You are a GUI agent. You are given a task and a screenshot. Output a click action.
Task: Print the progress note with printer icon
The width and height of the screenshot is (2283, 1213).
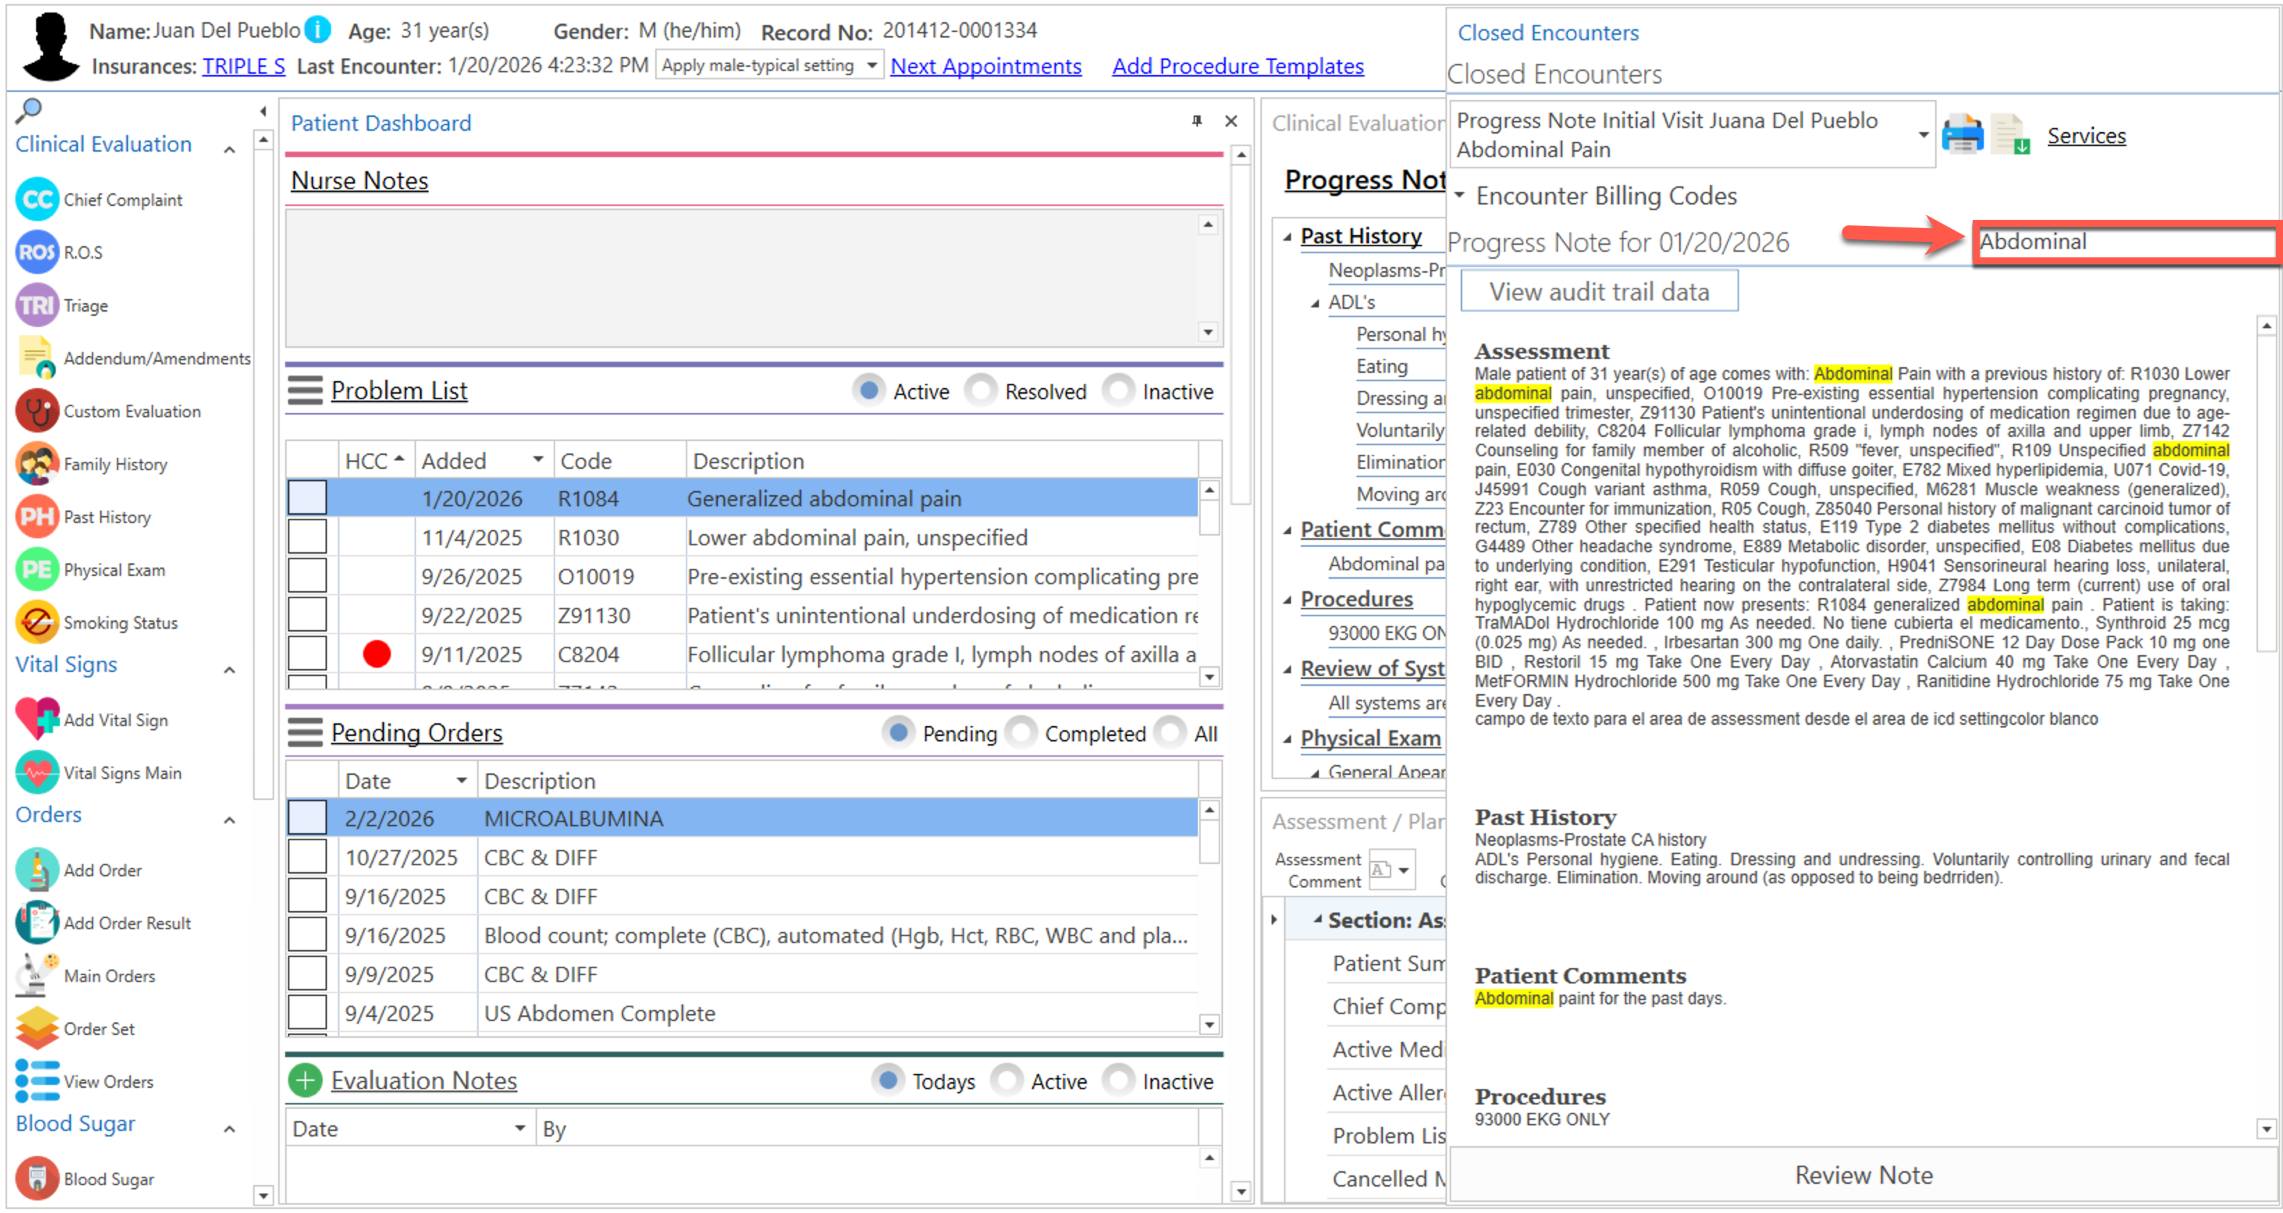pos(1962,136)
